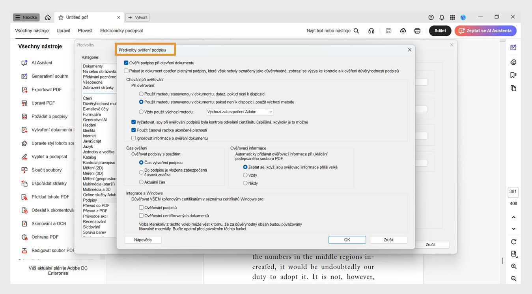Select the Aktuální čas radio button
The width and height of the screenshot is (532, 294).
point(141,182)
